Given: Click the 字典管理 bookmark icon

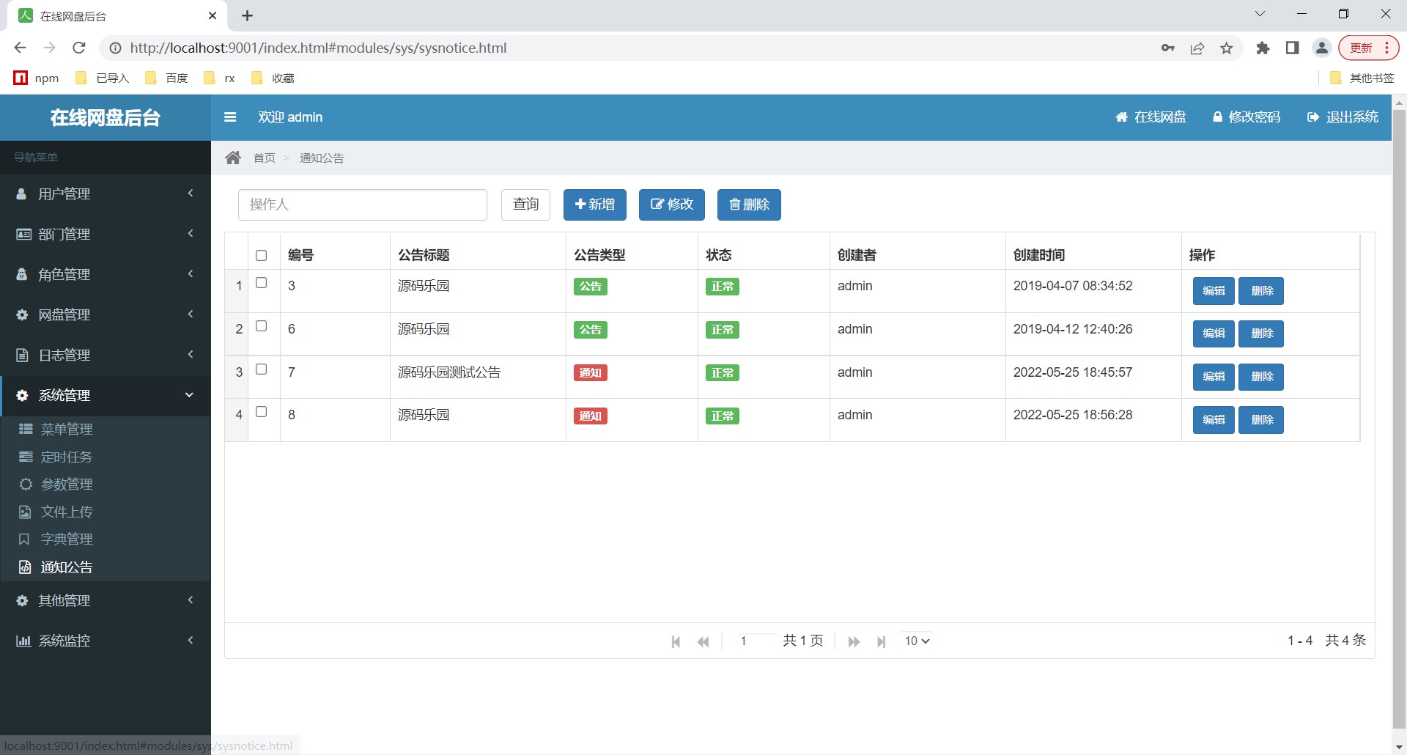Looking at the screenshot, I should (24, 539).
